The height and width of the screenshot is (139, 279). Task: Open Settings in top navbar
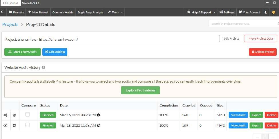tap(227, 12)
